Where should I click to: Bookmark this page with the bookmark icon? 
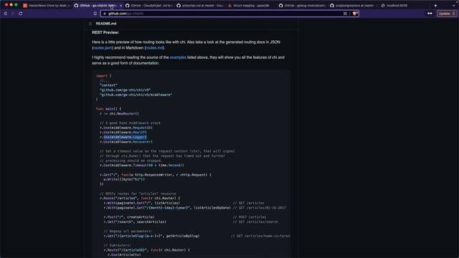pyautogui.click(x=95, y=14)
